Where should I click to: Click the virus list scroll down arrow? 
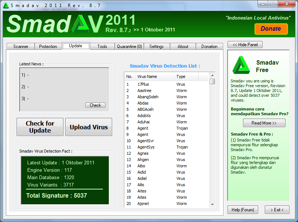[x=212, y=204]
